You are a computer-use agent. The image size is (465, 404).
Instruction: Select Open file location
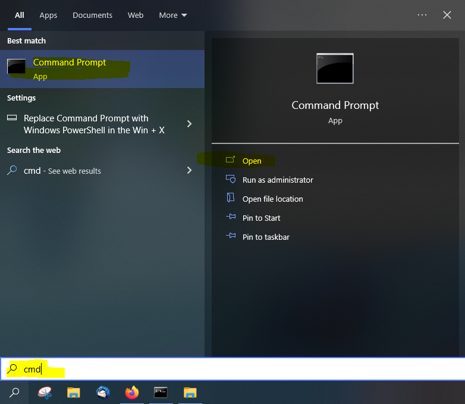tap(272, 199)
